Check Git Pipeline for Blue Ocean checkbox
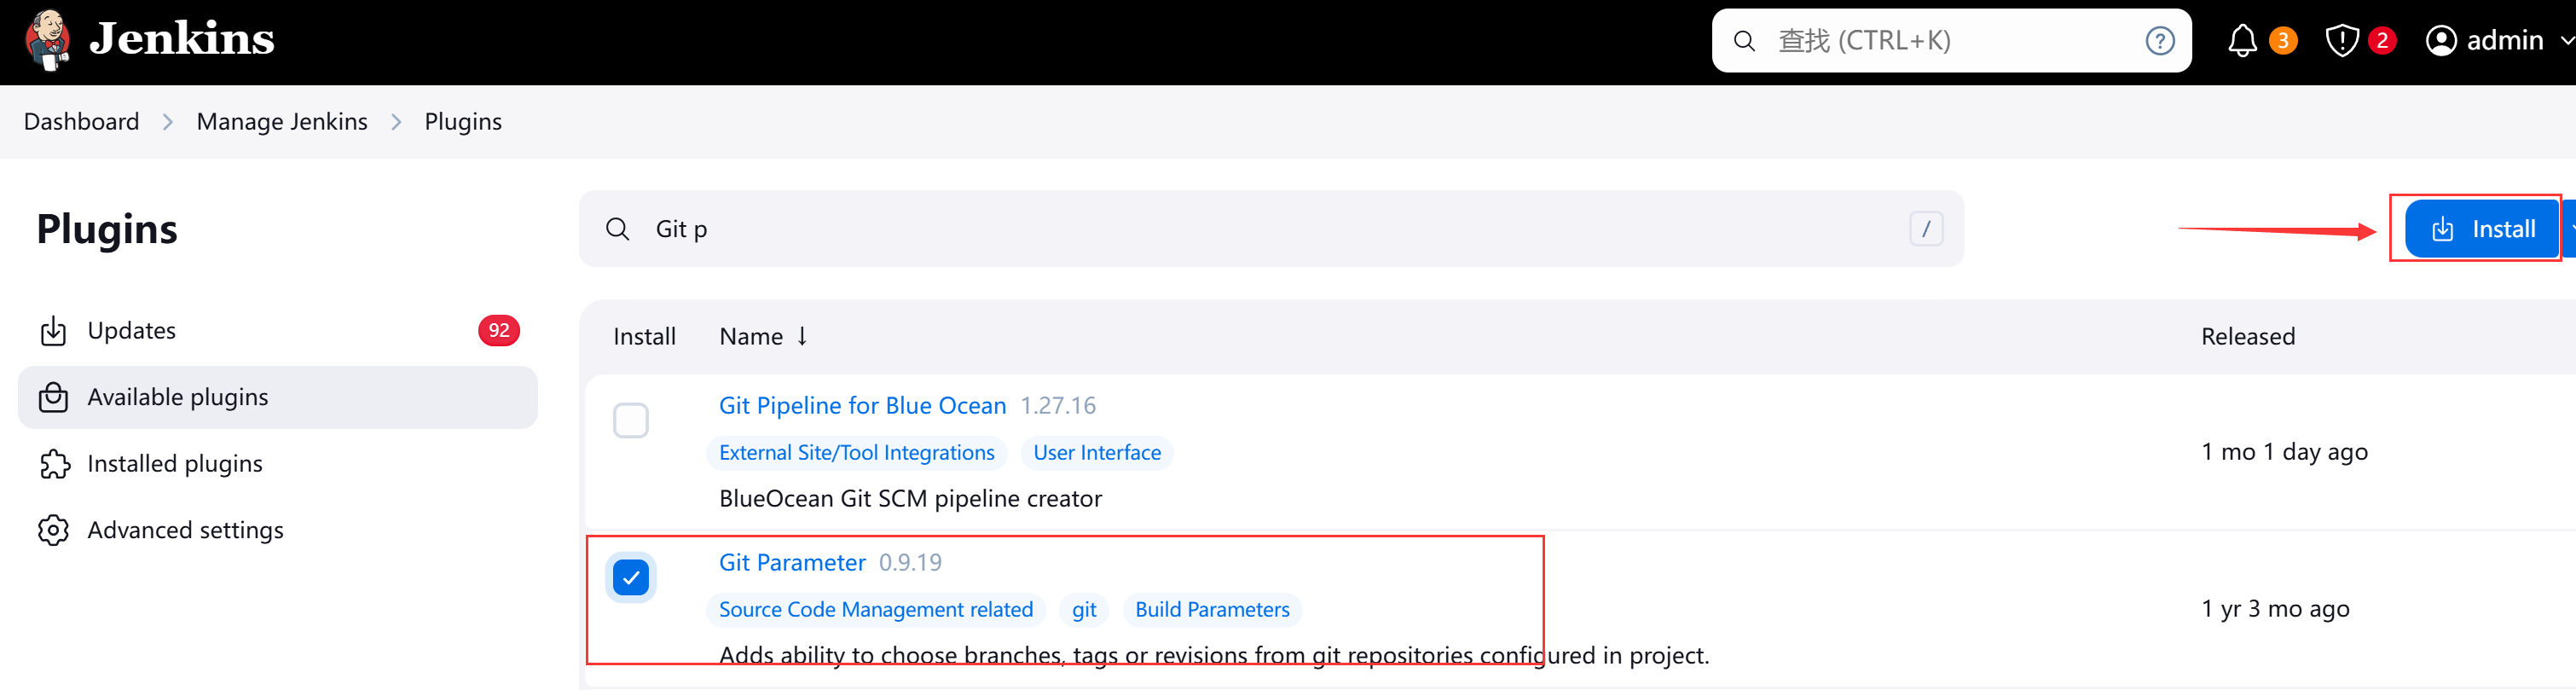Screen dimensions: 2576x690 tap(630, 421)
